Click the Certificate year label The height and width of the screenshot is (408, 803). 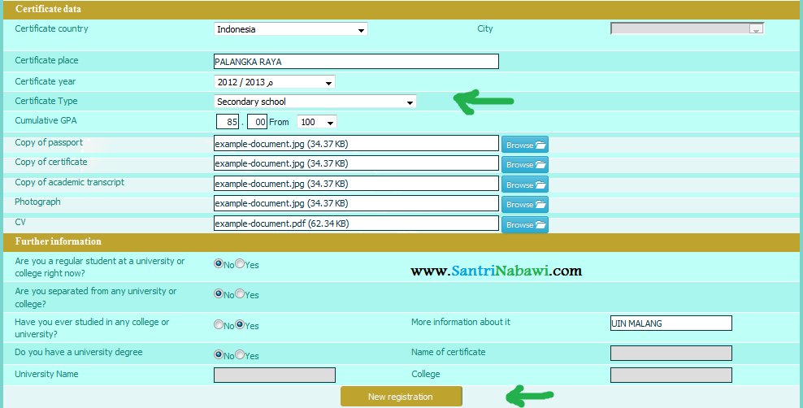45,81
